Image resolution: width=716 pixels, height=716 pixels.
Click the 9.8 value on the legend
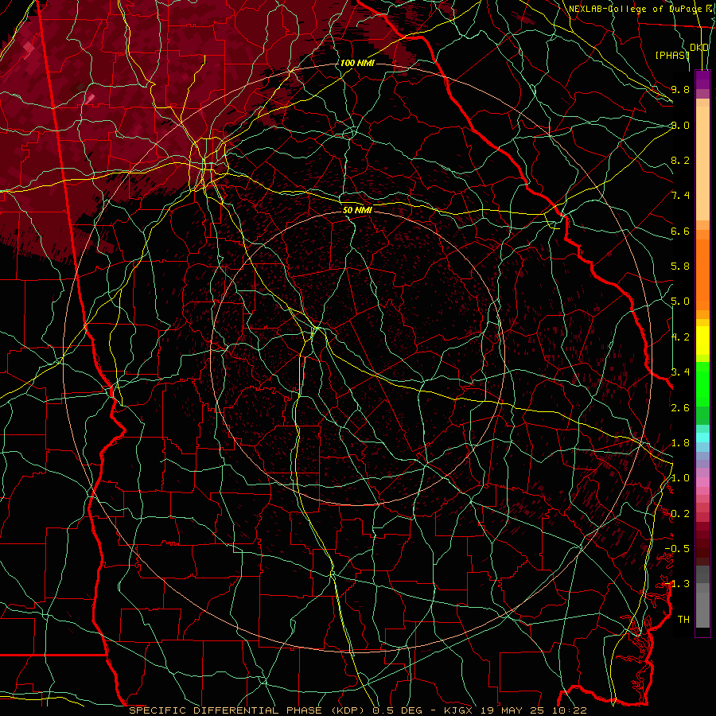680,89
